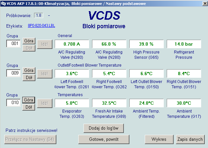This screenshot has height=148, width=208.
Task: Click the Dół button for group 010
Action: [28, 107]
